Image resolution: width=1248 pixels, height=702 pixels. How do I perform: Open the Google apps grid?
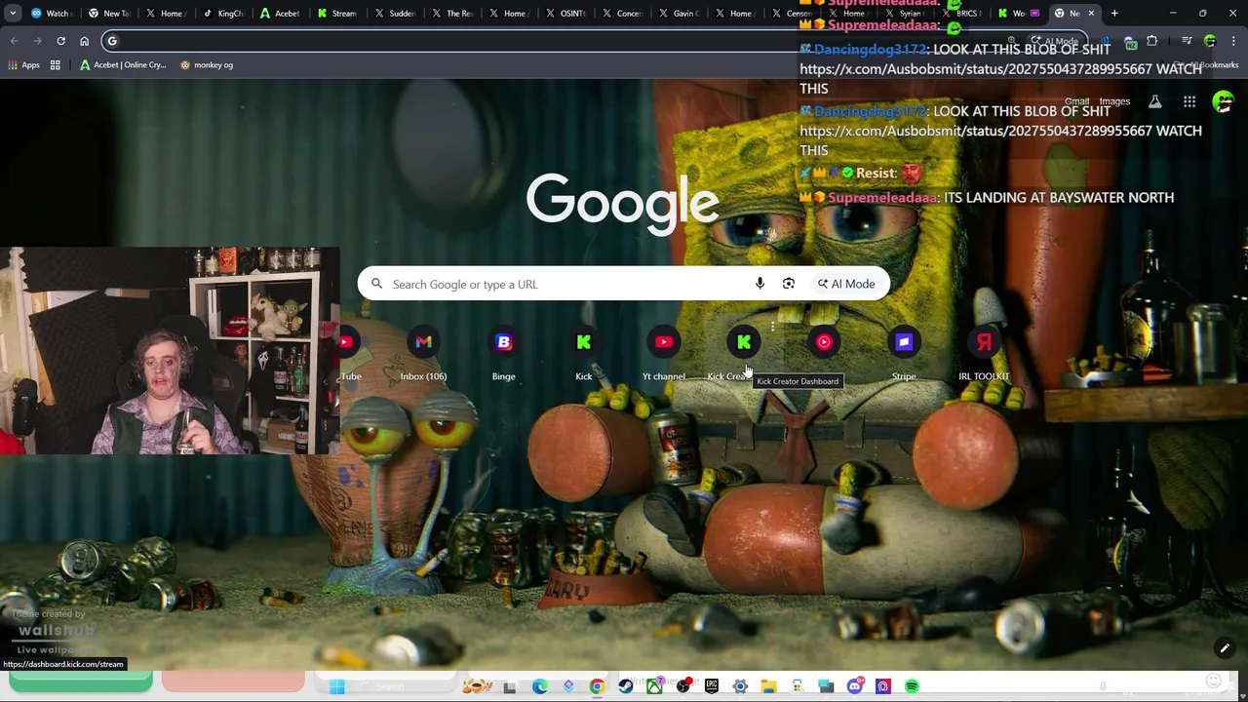click(1189, 101)
